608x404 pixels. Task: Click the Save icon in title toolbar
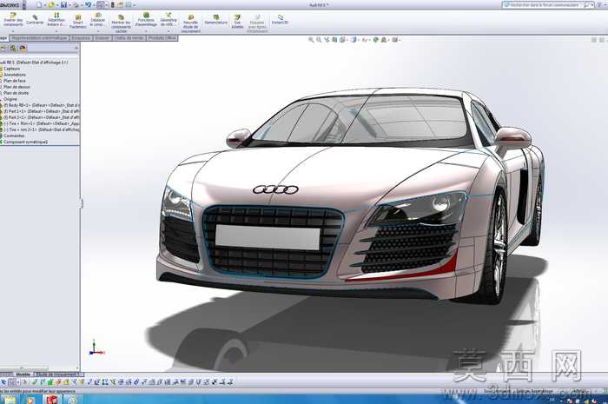[64, 4]
